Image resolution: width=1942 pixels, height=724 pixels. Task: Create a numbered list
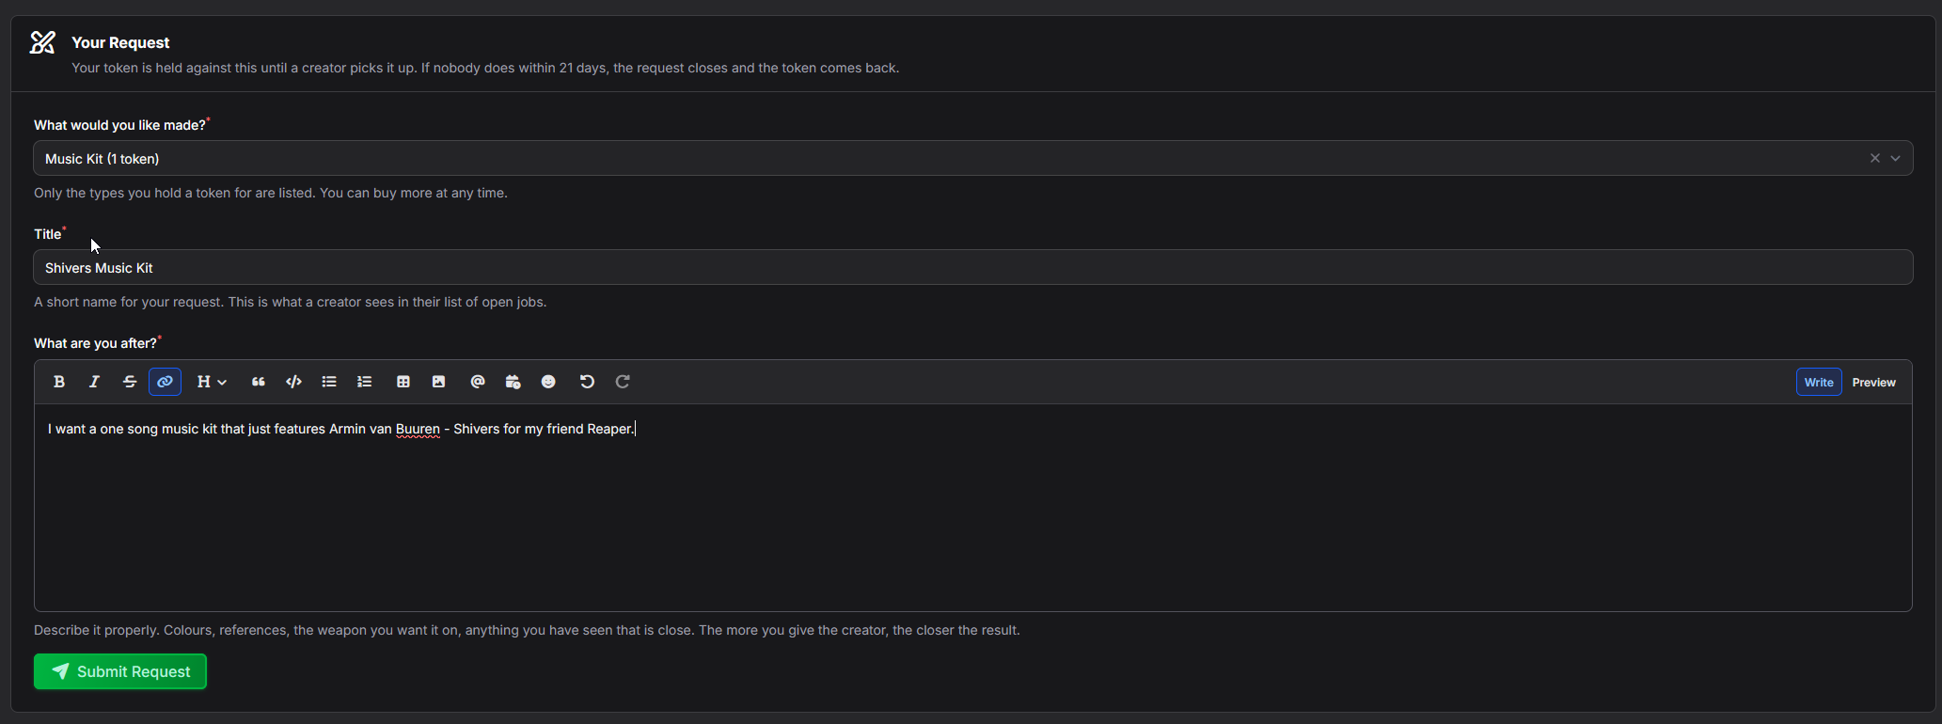(x=365, y=382)
